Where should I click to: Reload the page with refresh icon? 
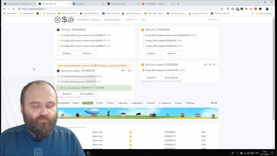tap(13, 9)
